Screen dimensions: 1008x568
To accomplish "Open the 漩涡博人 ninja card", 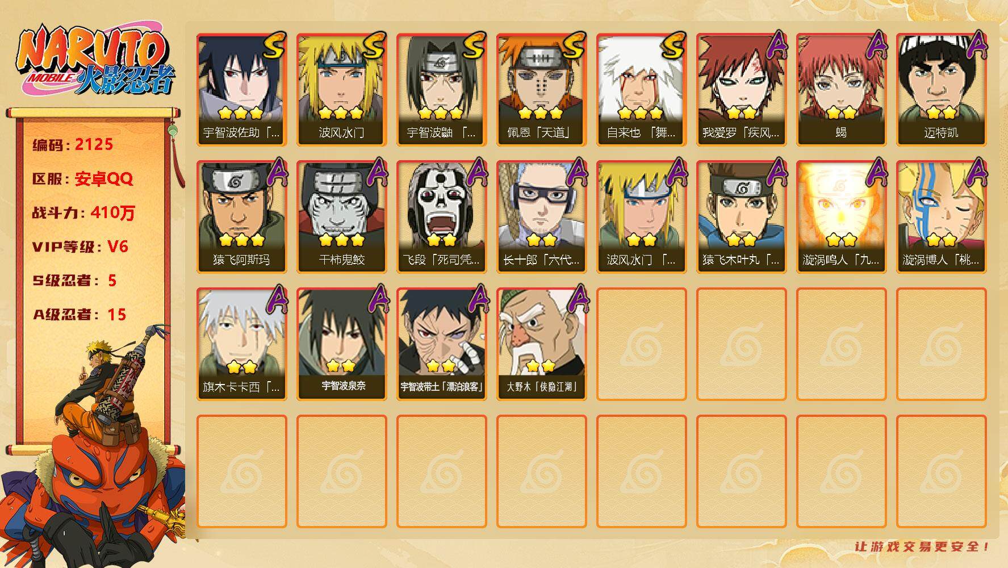I will pos(941,217).
